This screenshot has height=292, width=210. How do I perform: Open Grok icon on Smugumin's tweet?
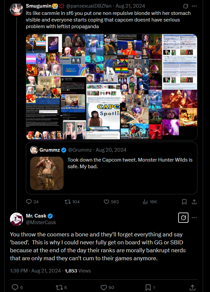coord(186,6)
